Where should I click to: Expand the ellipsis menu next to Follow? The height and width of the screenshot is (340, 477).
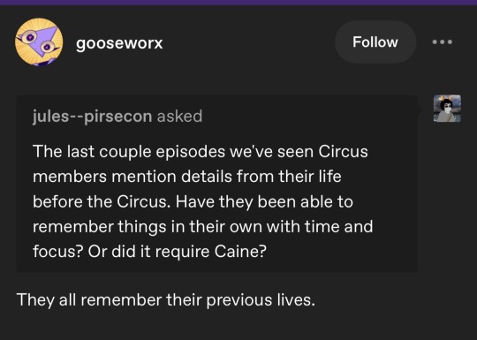coord(443,42)
